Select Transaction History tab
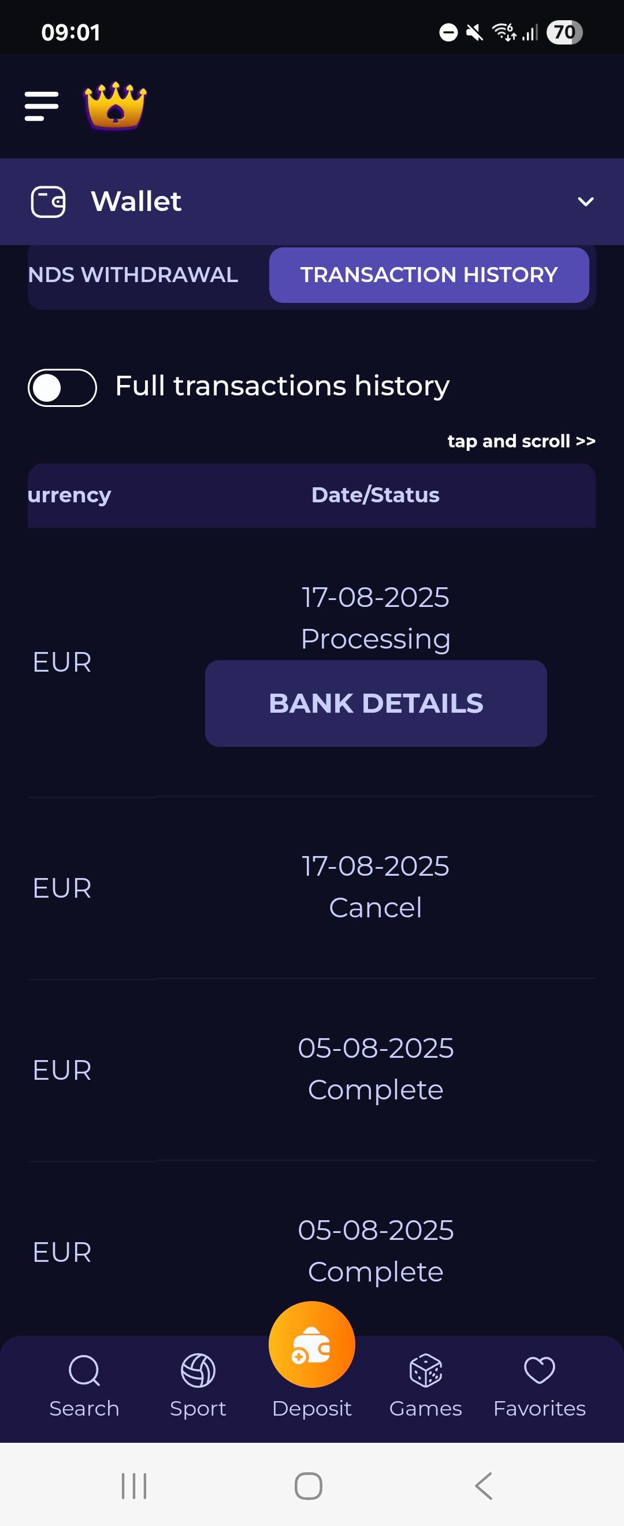 [x=429, y=275]
